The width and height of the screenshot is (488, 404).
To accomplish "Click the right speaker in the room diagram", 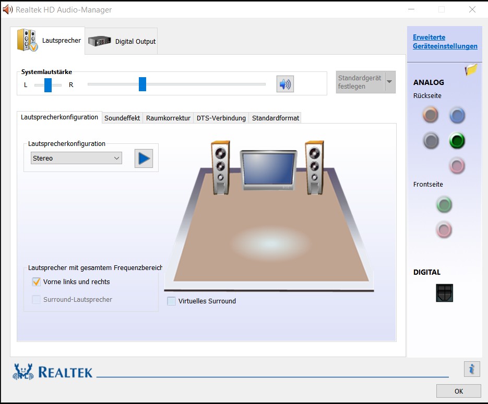I will pos(314,168).
